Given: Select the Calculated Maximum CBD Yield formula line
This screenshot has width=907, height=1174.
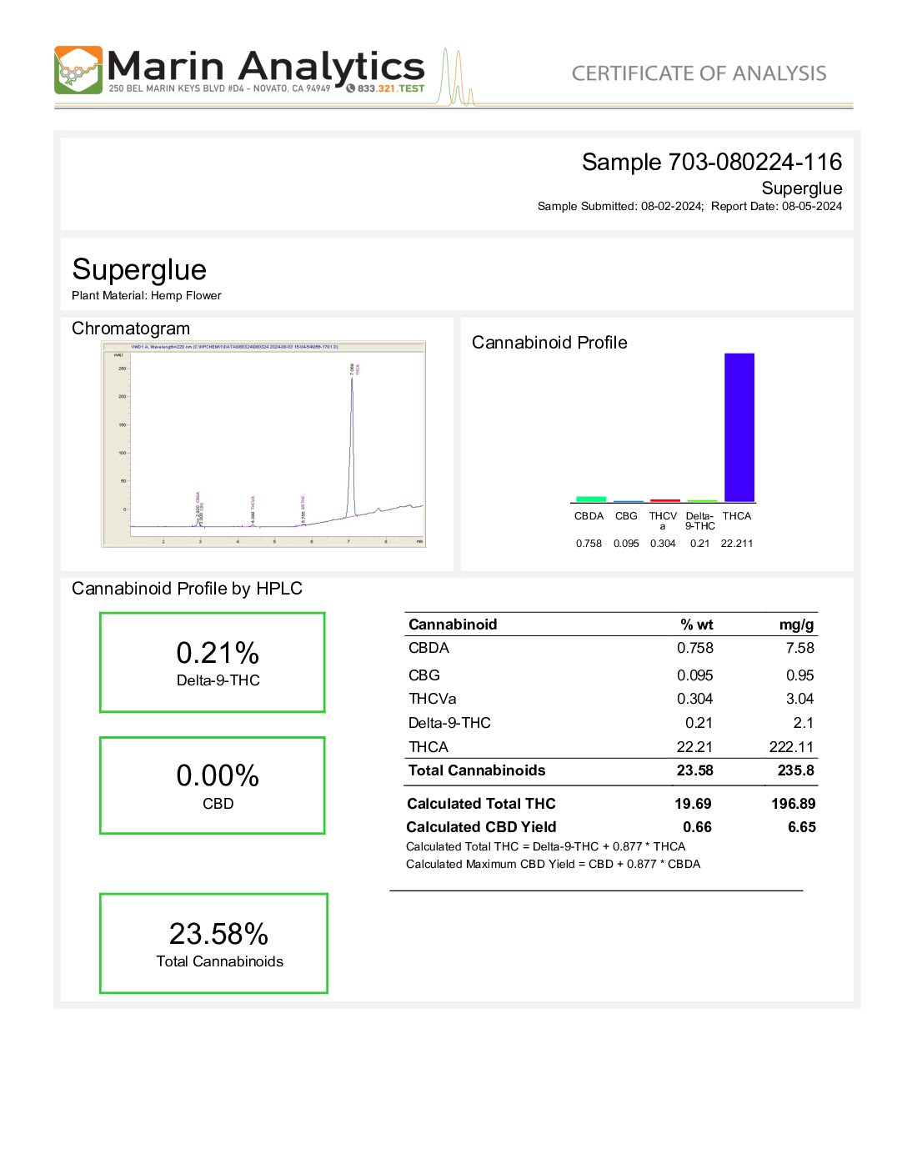Looking at the screenshot, I should point(554,864).
